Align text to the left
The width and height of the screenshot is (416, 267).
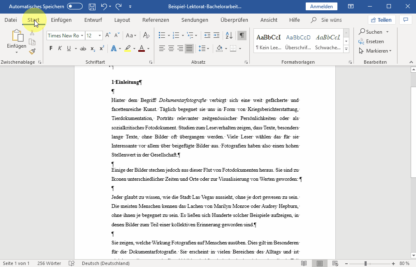click(x=162, y=48)
